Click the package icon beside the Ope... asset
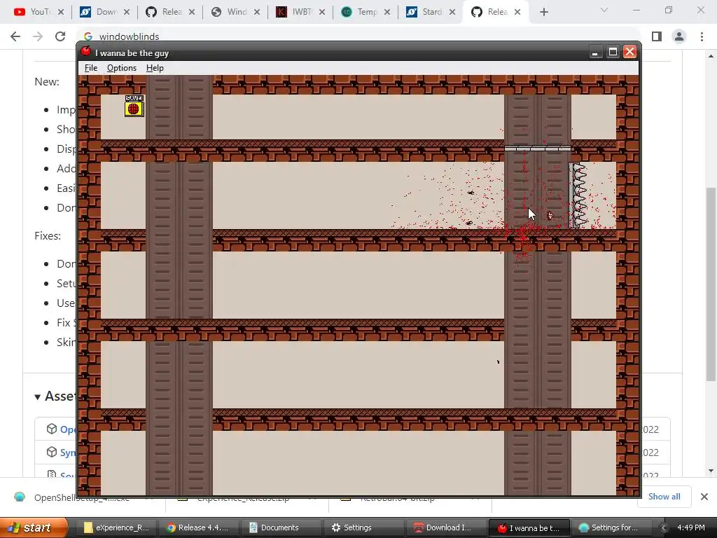The height and width of the screenshot is (538, 717). click(x=52, y=429)
